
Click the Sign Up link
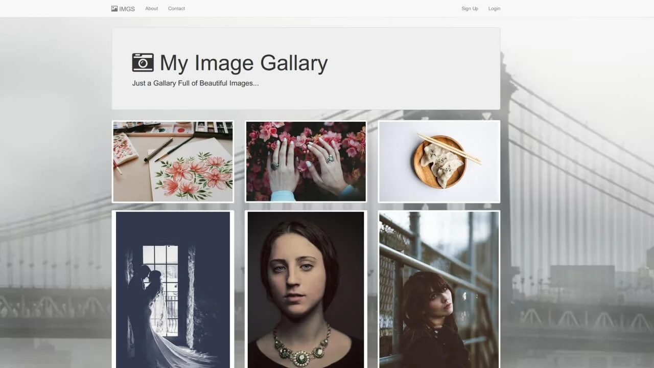point(470,8)
